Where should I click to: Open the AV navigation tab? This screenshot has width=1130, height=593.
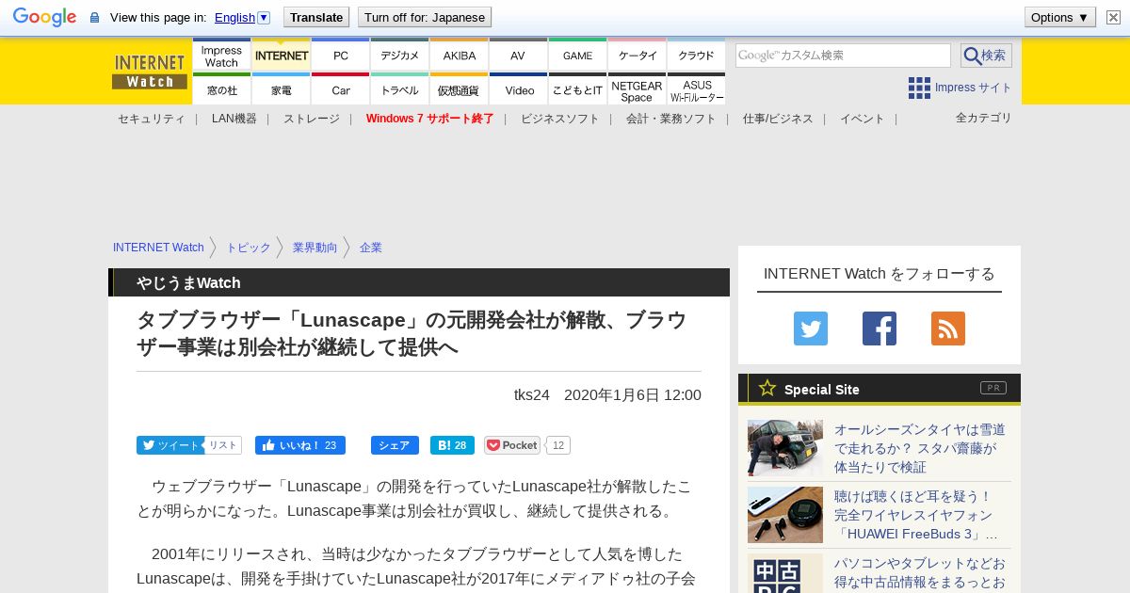click(518, 56)
